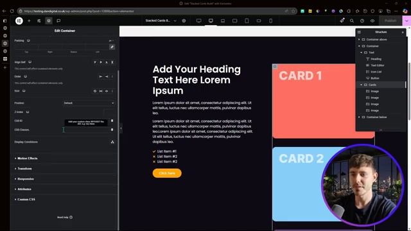The height and width of the screenshot is (231, 411).
Task: Click the Structure panel scrollbar
Action: point(405,85)
